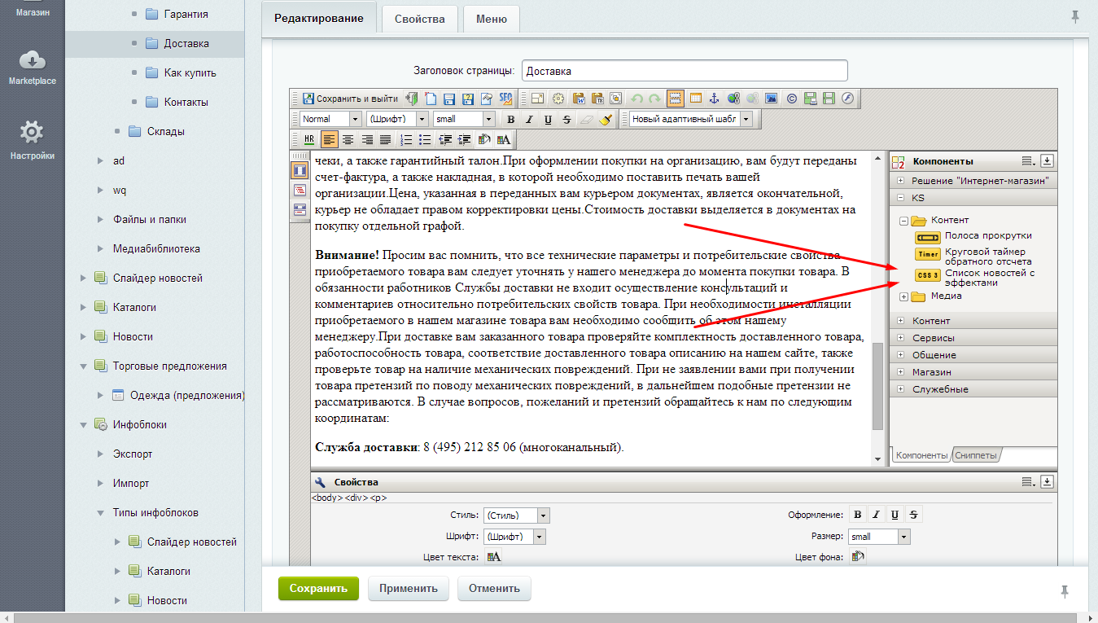Toggle bold in the top formatting toolbar

(x=510, y=119)
